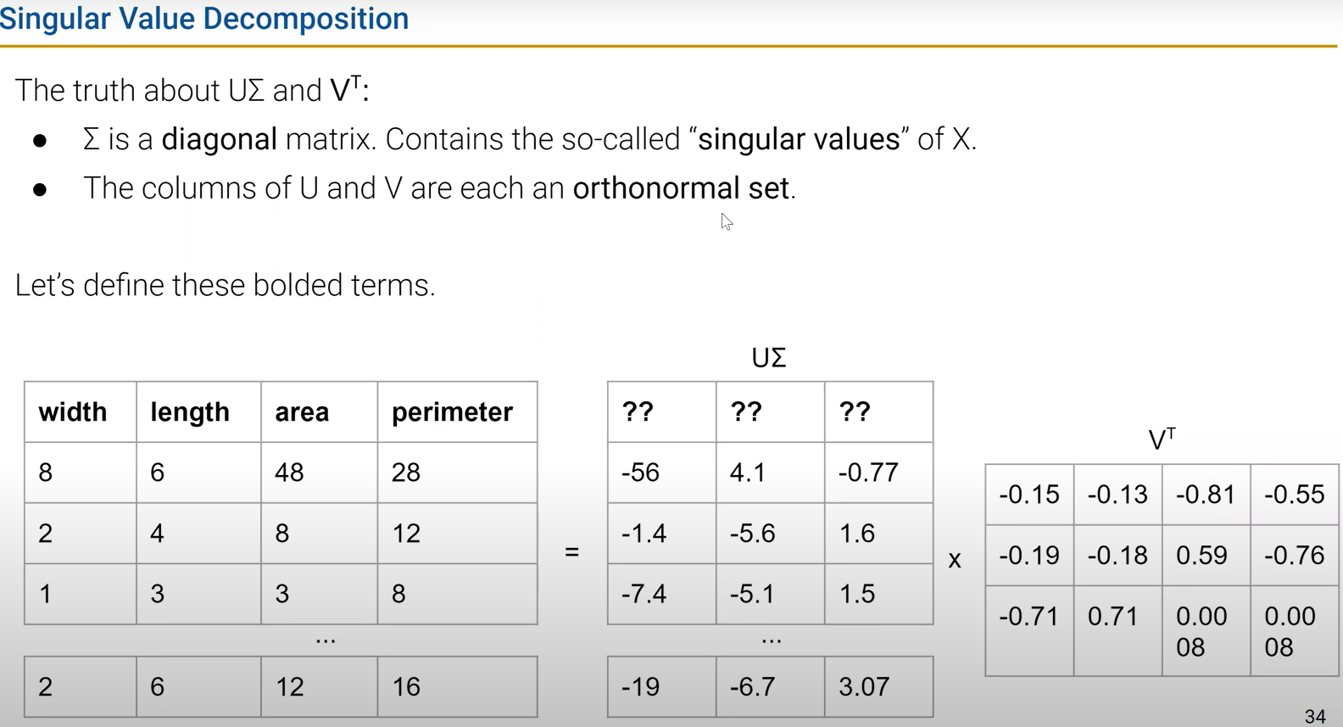Click the equals sign between the tables
The height and width of the screenshot is (727, 1343).
click(x=572, y=553)
